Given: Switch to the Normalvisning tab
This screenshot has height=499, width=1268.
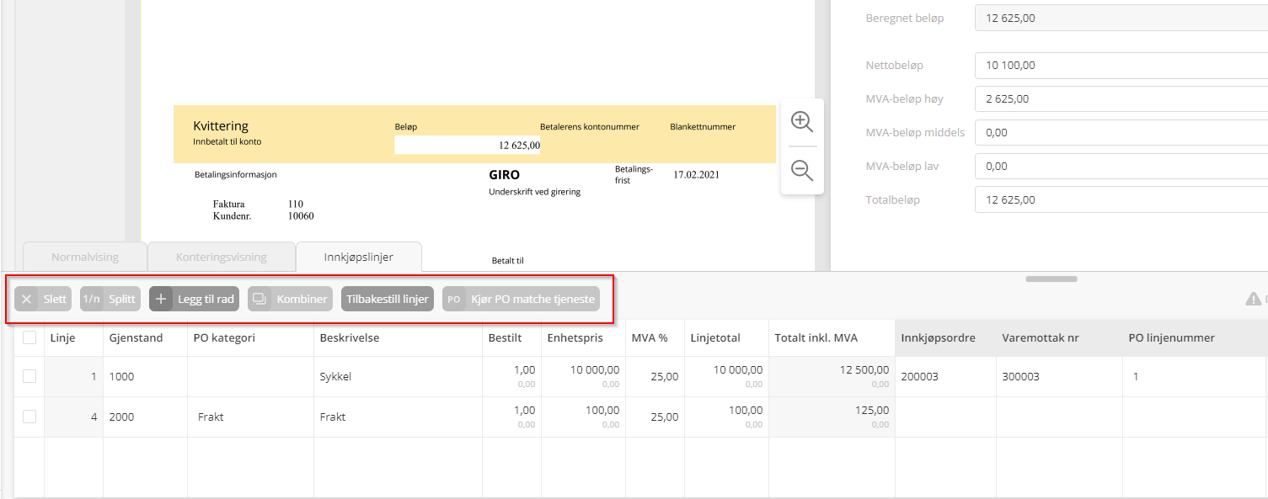Looking at the screenshot, I should coord(85,257).
